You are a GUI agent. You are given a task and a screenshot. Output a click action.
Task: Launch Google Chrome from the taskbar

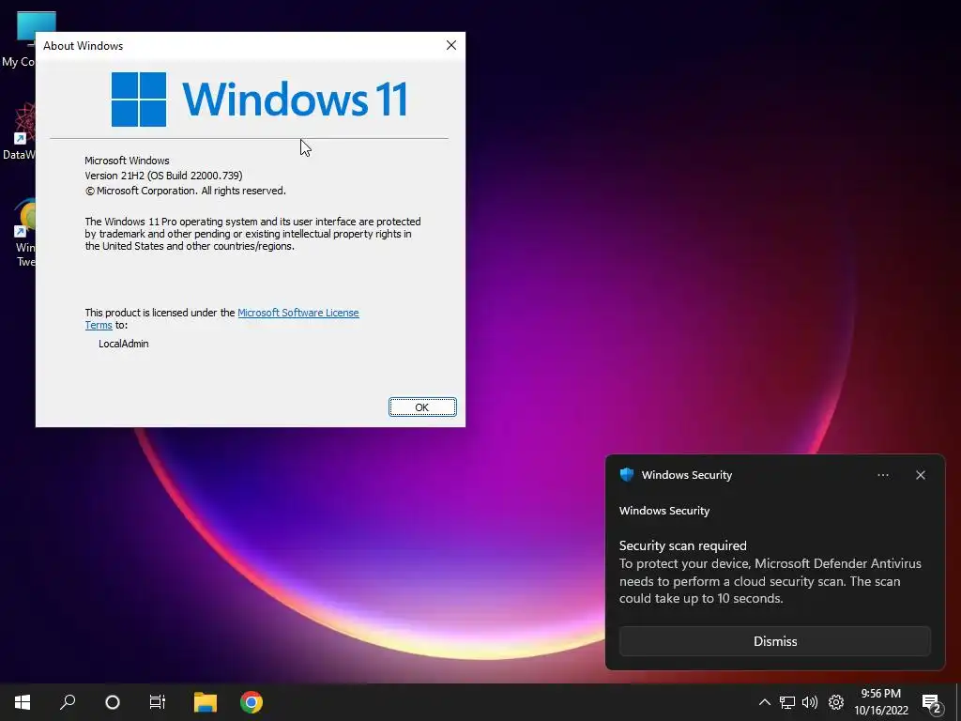tap(252, 702)
